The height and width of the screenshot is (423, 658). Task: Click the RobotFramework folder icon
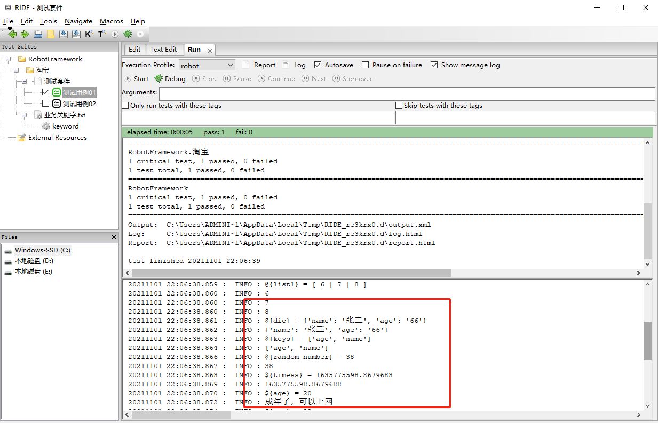click(22, 59)
